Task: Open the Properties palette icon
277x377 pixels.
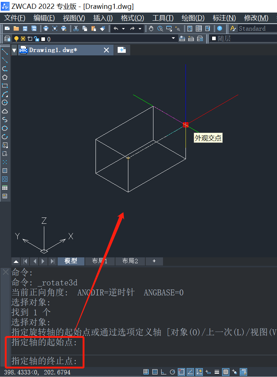Action: point(190,28)
